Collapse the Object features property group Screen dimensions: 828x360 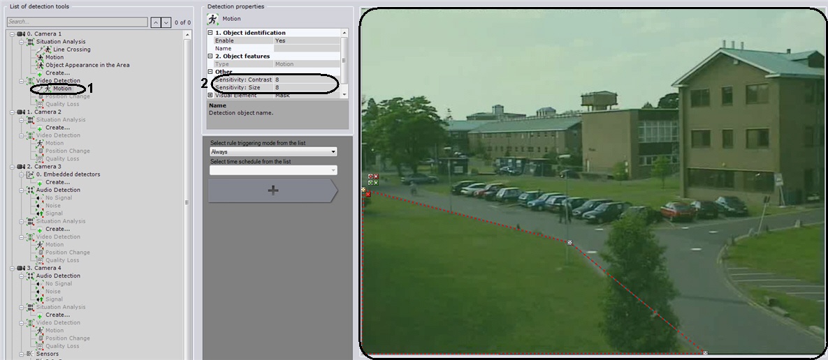tap(210, 56)
